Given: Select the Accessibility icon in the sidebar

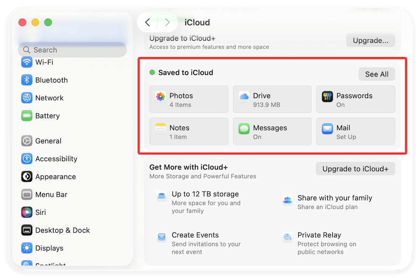Looking at the screenshot, I should pos(26,158).
